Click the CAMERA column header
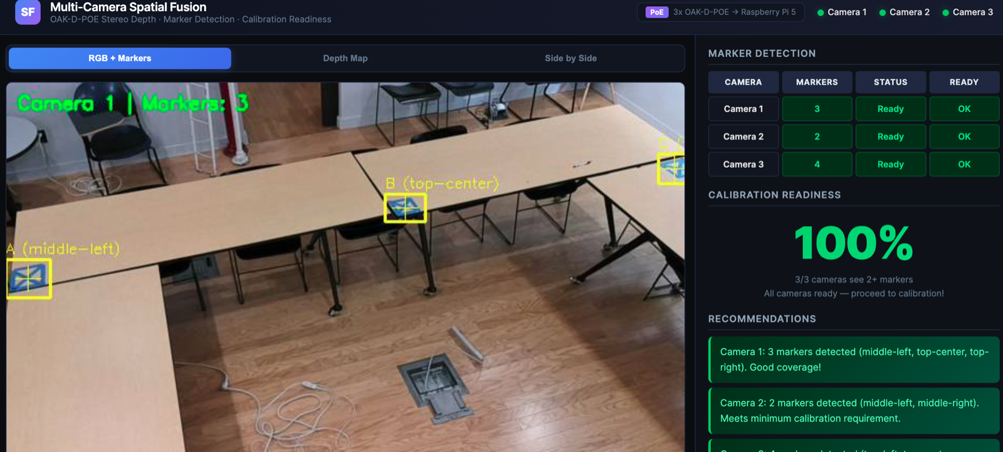Viewport: 1003px width, 452px height. click(743, 82)
